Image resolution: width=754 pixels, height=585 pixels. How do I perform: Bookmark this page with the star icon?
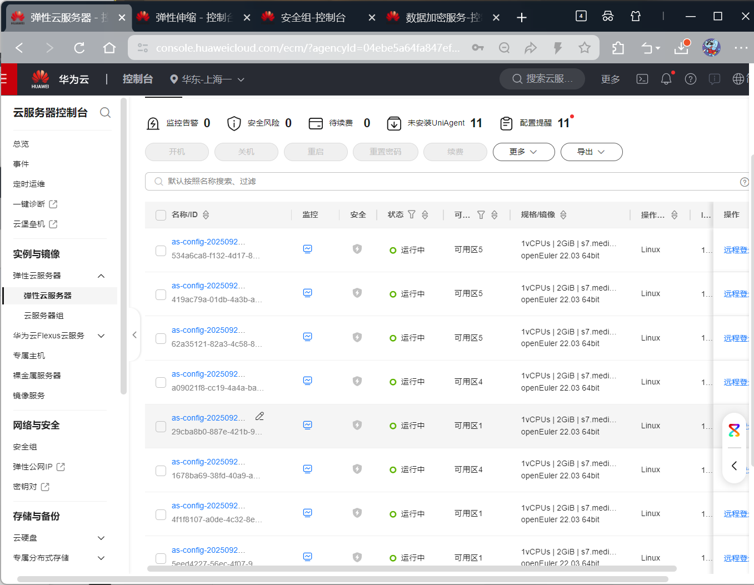click(x=585, y=48)
